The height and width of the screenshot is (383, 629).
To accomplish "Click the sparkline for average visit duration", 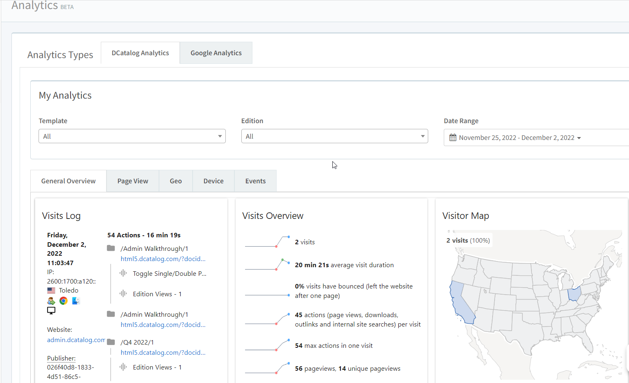I will coord(267,265).
